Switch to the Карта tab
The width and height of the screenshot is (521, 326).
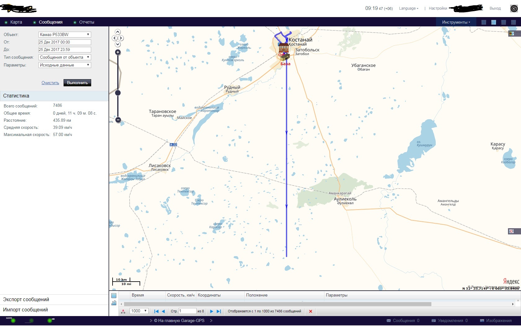coord(16,22)
